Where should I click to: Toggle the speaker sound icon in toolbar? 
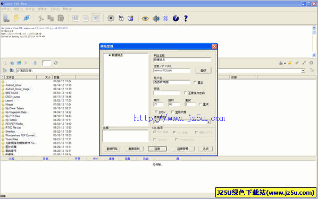click(x=156, y=19)
